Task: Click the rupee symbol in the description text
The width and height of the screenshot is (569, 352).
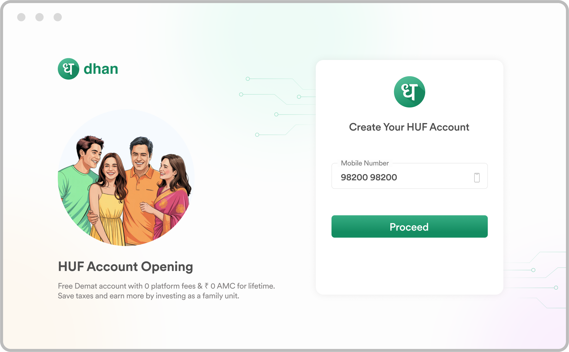Action: [x=207, y=286]
